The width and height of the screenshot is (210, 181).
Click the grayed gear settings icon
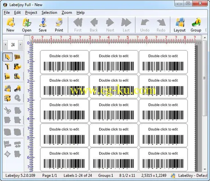pyautogui.click(x=17, y=98)
